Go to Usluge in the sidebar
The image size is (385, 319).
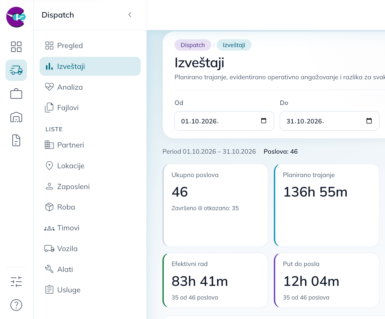coord(90,290)
